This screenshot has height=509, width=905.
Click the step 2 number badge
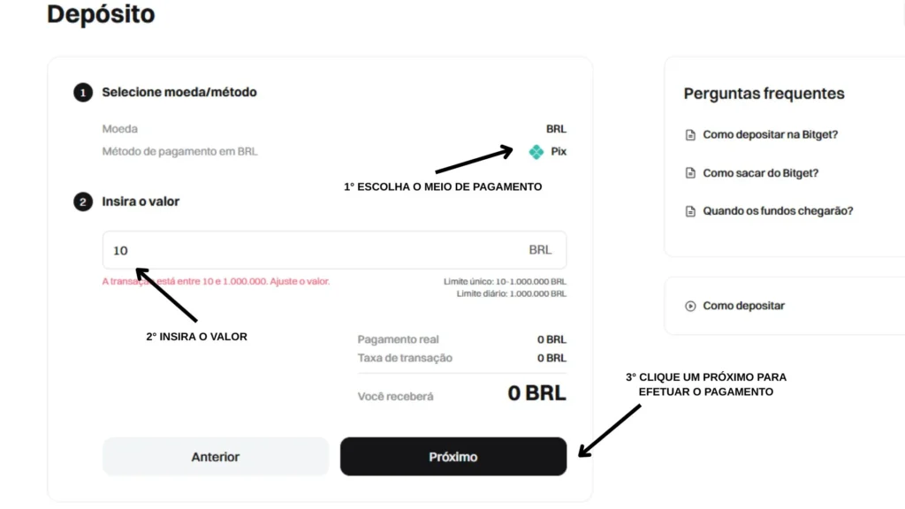coord(83,202)
